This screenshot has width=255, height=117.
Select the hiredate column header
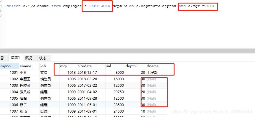[91, 66]
